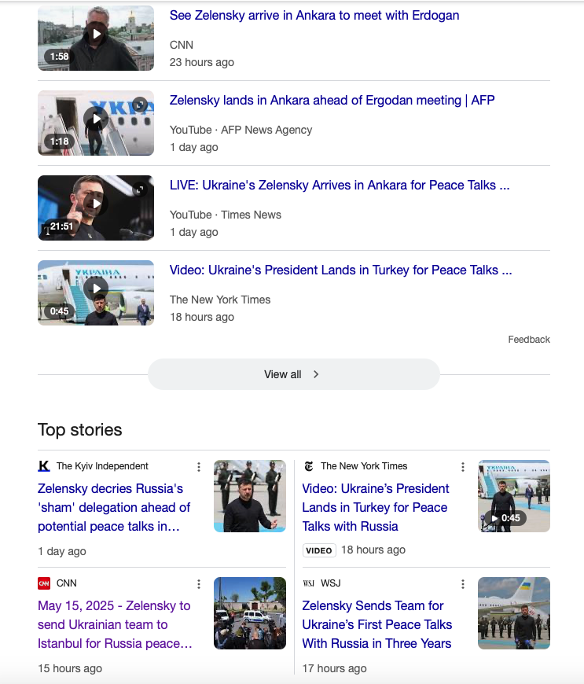Screen dimensions: 584x684
Task: Open options menu for Kyiv Independent story
Action: click(199, 467)
